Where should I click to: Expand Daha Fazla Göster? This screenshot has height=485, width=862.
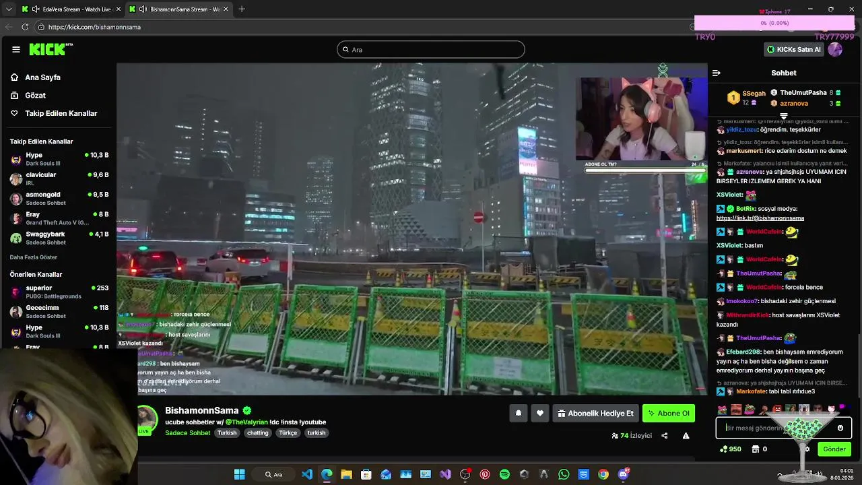tap(34, 257)
